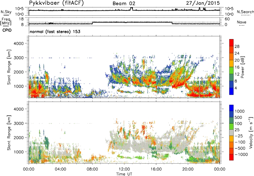
Task: Click the top blue segment of the Velocity colorbar
Action: point(231,108)
